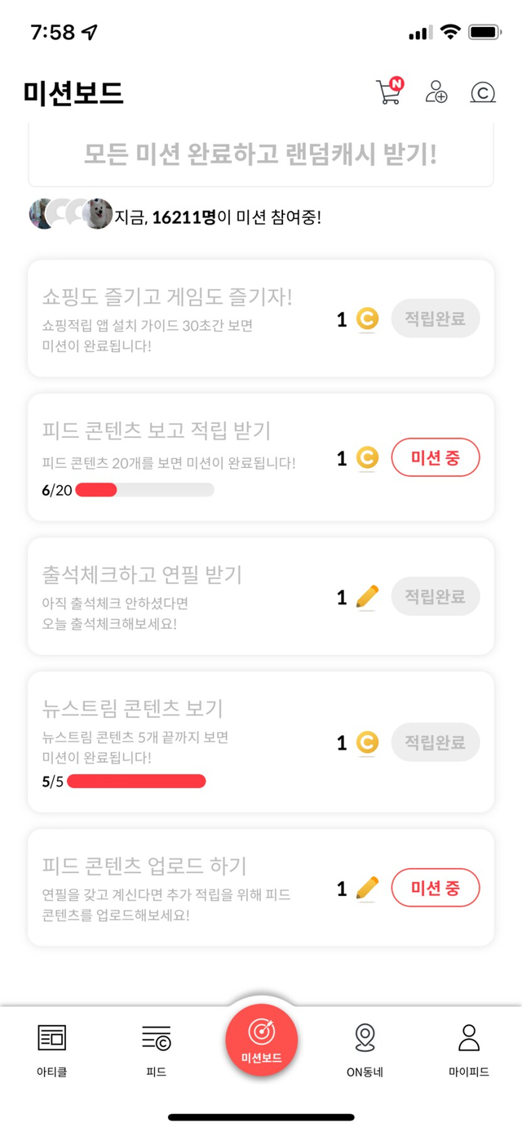Tap the add friend icon
This screenshot has width=522, height=1132.
(x=436, y=92)
